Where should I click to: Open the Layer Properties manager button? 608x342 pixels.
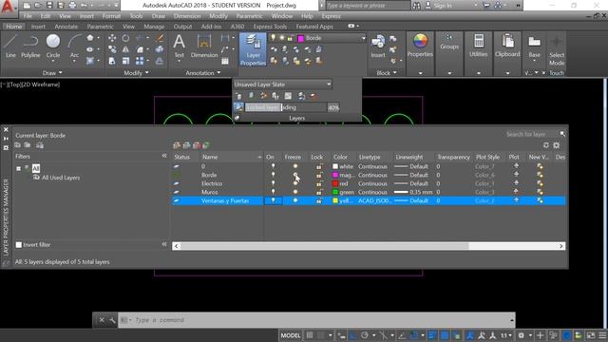point(253,49)
